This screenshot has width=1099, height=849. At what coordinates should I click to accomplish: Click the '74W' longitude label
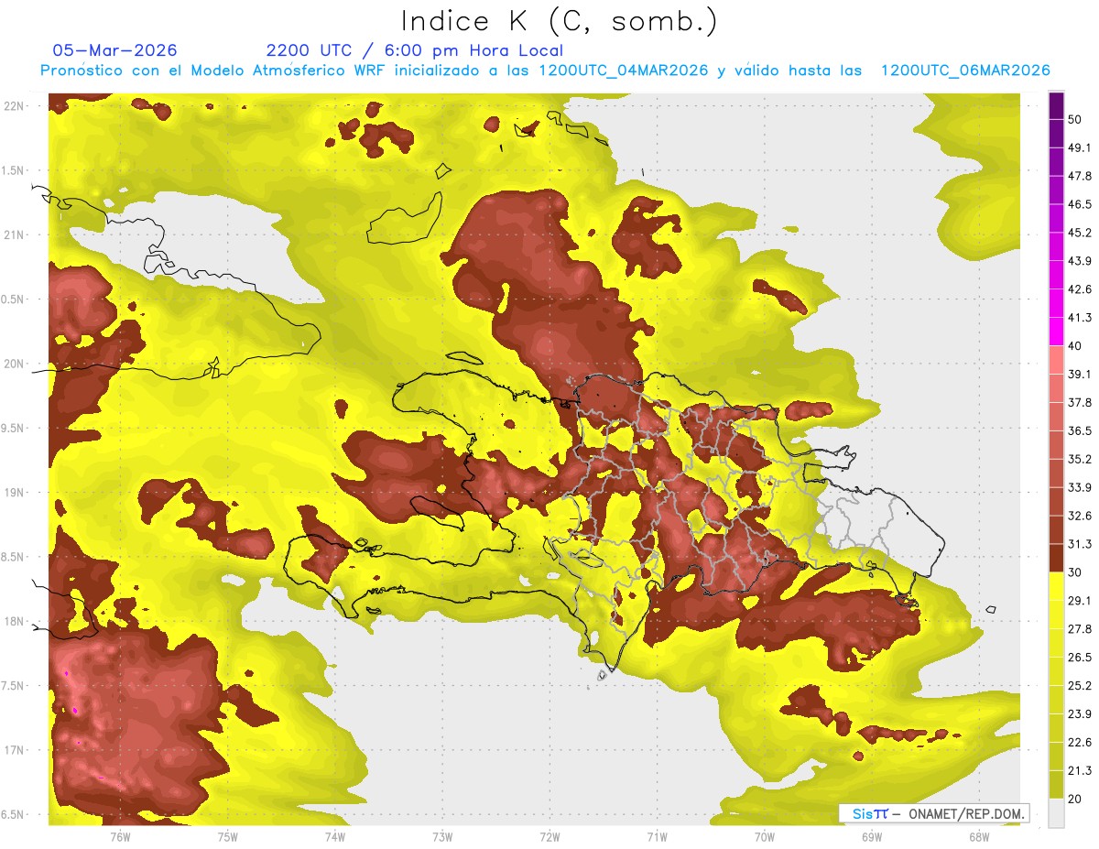[335, 837]
